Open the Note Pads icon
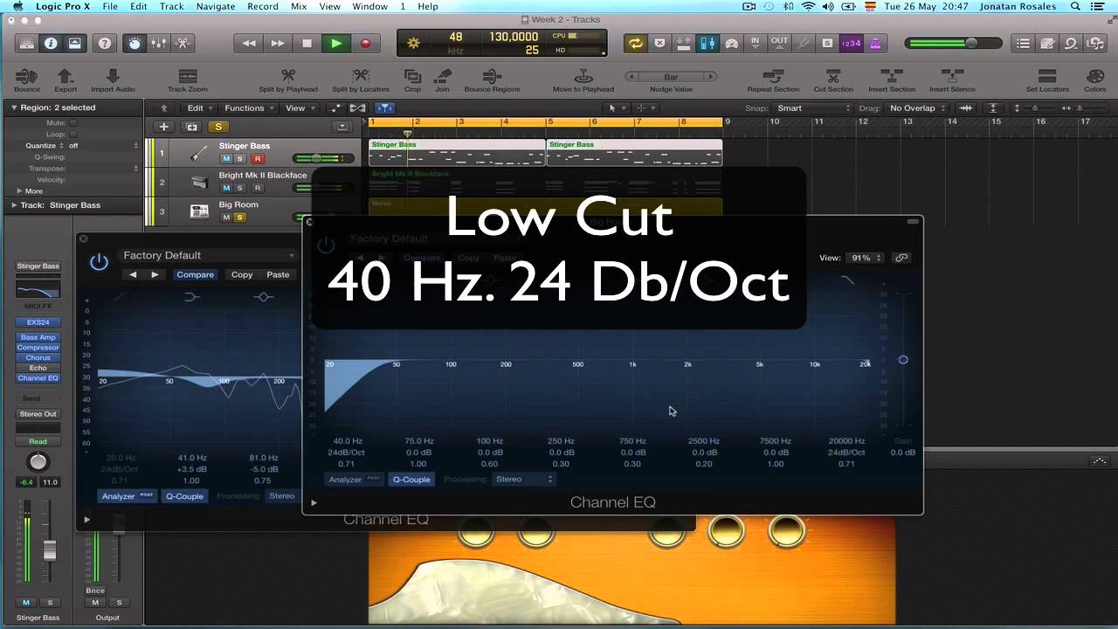Screen dimensions: 1118x629 1047,44
